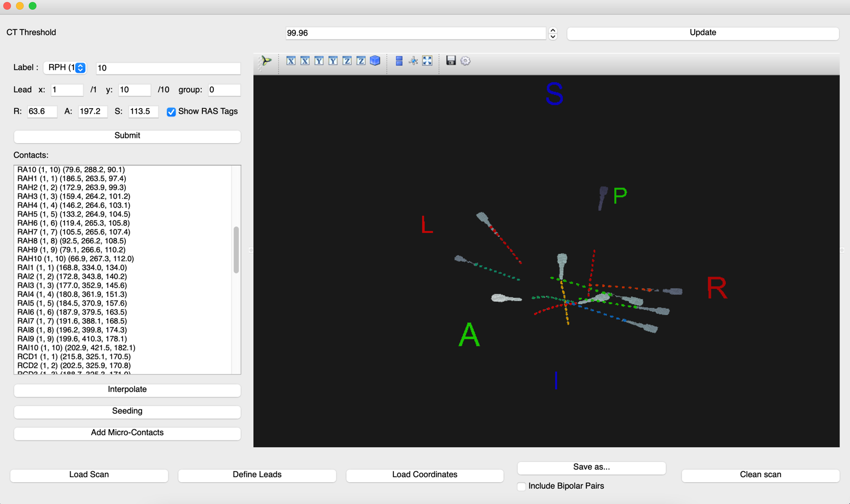Uncheck the Show RAS Tags checkbox
The width and height of the screenshot is (850, 504).
[171, 112]
